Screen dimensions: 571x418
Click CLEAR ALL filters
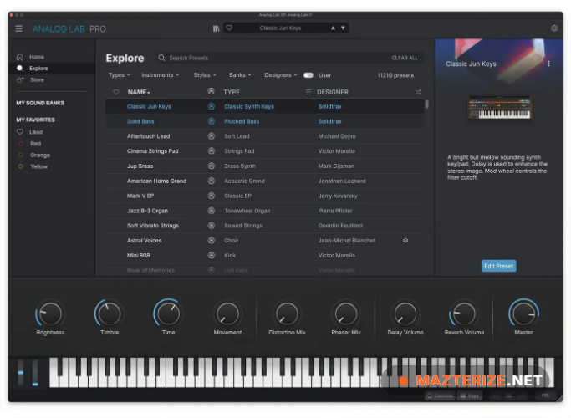[405, 58]
